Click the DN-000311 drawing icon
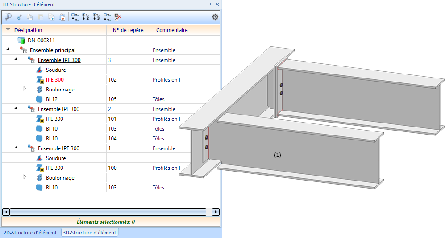The image size is (445, 238). click(x=21, y=40)
